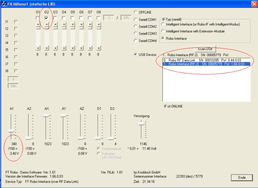Enable output O7 checkbox

(x=90, y=18)
